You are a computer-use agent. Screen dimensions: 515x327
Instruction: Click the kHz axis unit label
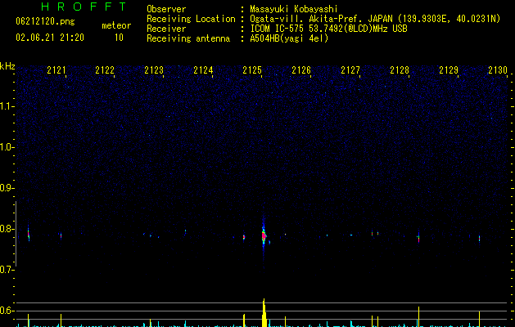tap(7, 66)
